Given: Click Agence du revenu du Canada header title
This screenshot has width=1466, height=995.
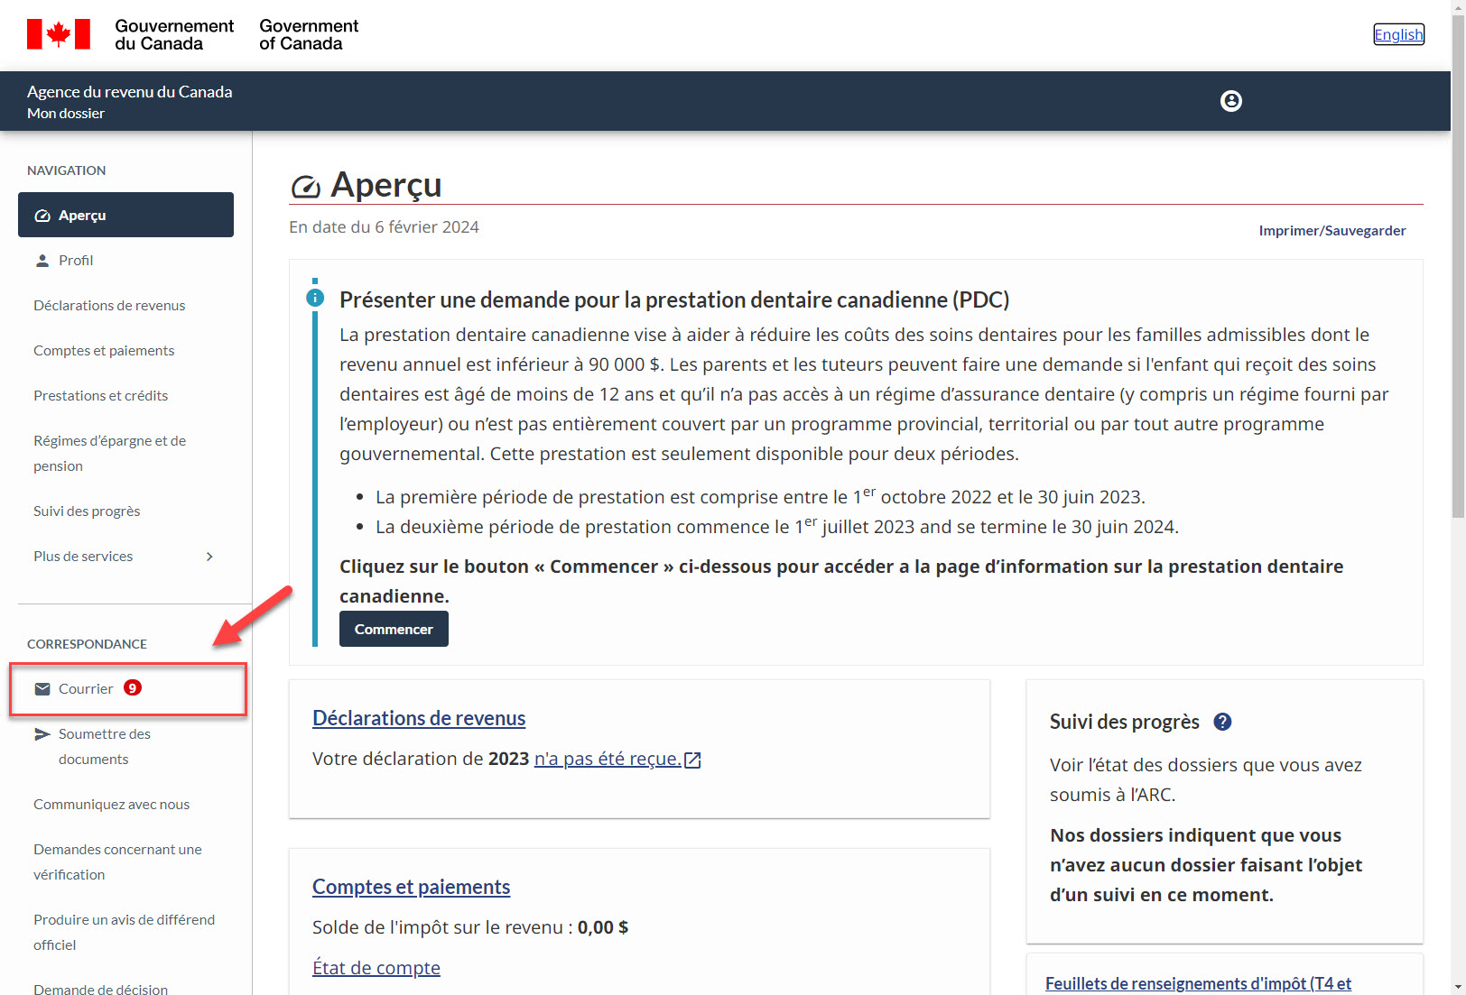Looking at the screenshot, I should pyautogui.click(x=129, y=92).
